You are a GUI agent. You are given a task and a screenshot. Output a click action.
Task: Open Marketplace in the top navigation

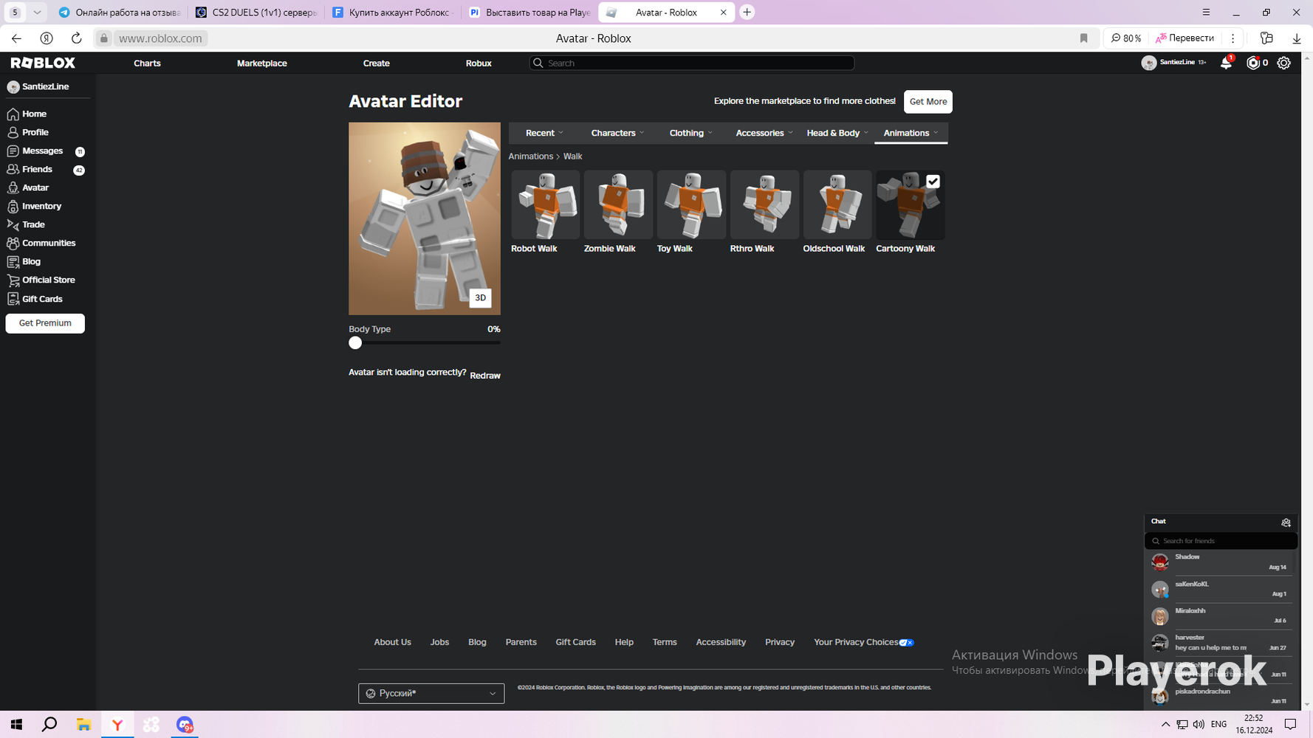(x=262, y=63)
